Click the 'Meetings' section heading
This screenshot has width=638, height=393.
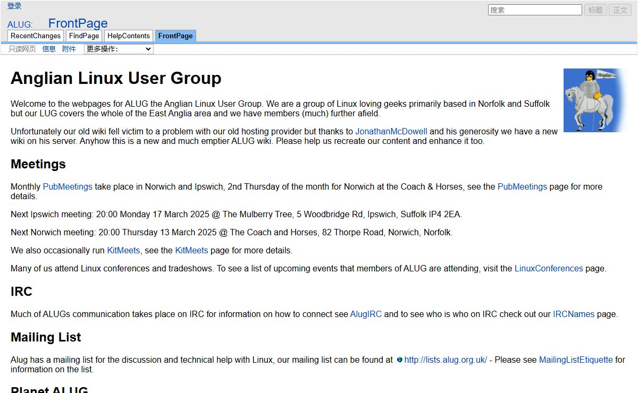pos(38,164)
